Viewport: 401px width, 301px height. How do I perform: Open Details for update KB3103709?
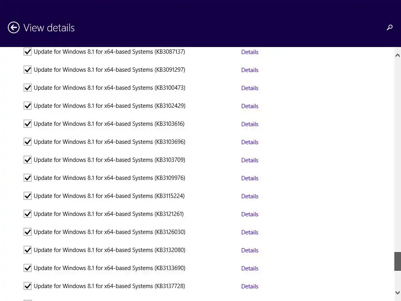pyautogui.click(x=250, y=160)
